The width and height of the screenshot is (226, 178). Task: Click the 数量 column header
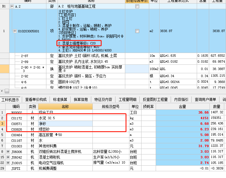tap(217, 107)
